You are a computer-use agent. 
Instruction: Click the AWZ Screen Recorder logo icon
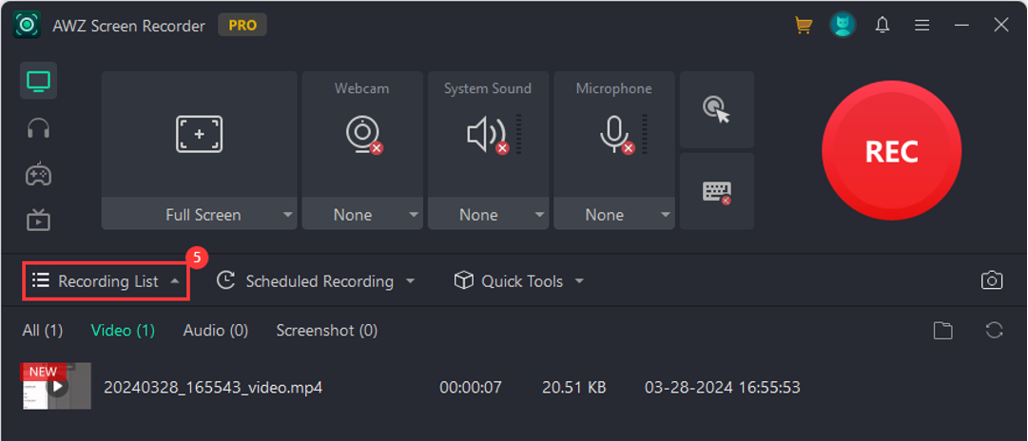point(27,26)
